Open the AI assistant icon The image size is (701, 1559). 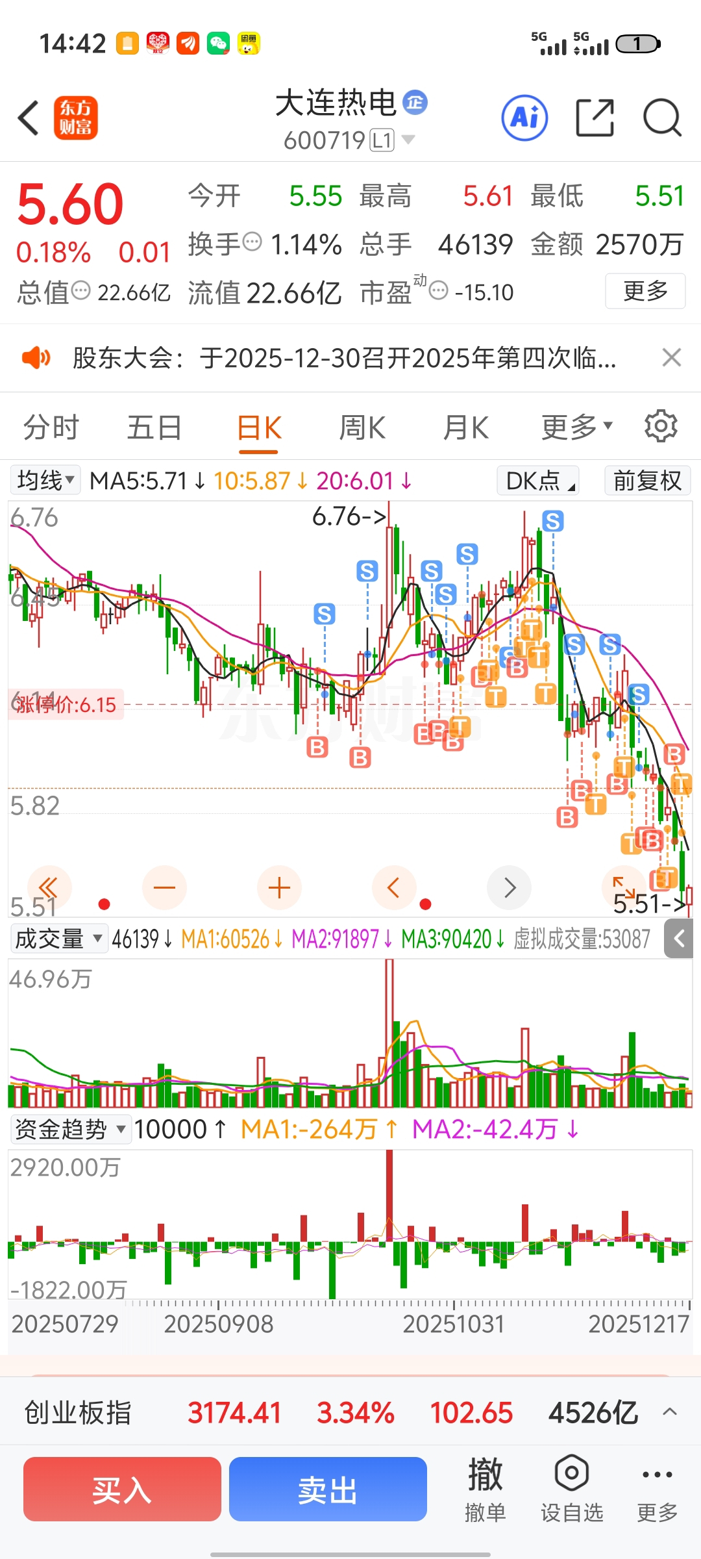click(524, 118)
